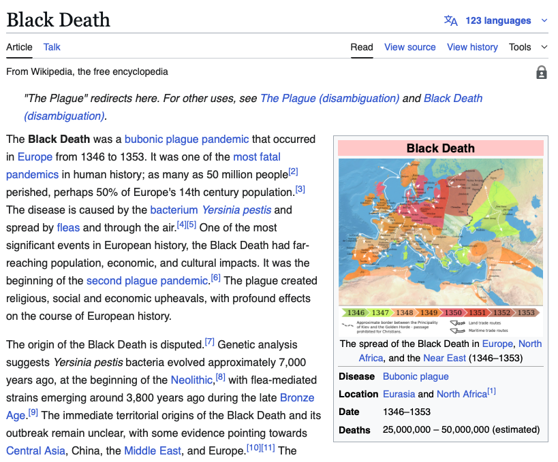The width and height of the screenshot is (558, 462).
Task: Open the Central Asia link
Action: [x=35, y=450]
